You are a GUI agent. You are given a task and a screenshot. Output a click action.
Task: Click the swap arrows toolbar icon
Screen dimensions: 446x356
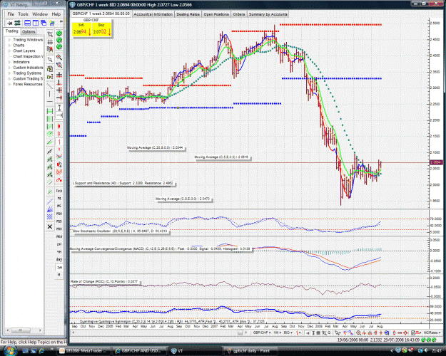click(18, 23)
